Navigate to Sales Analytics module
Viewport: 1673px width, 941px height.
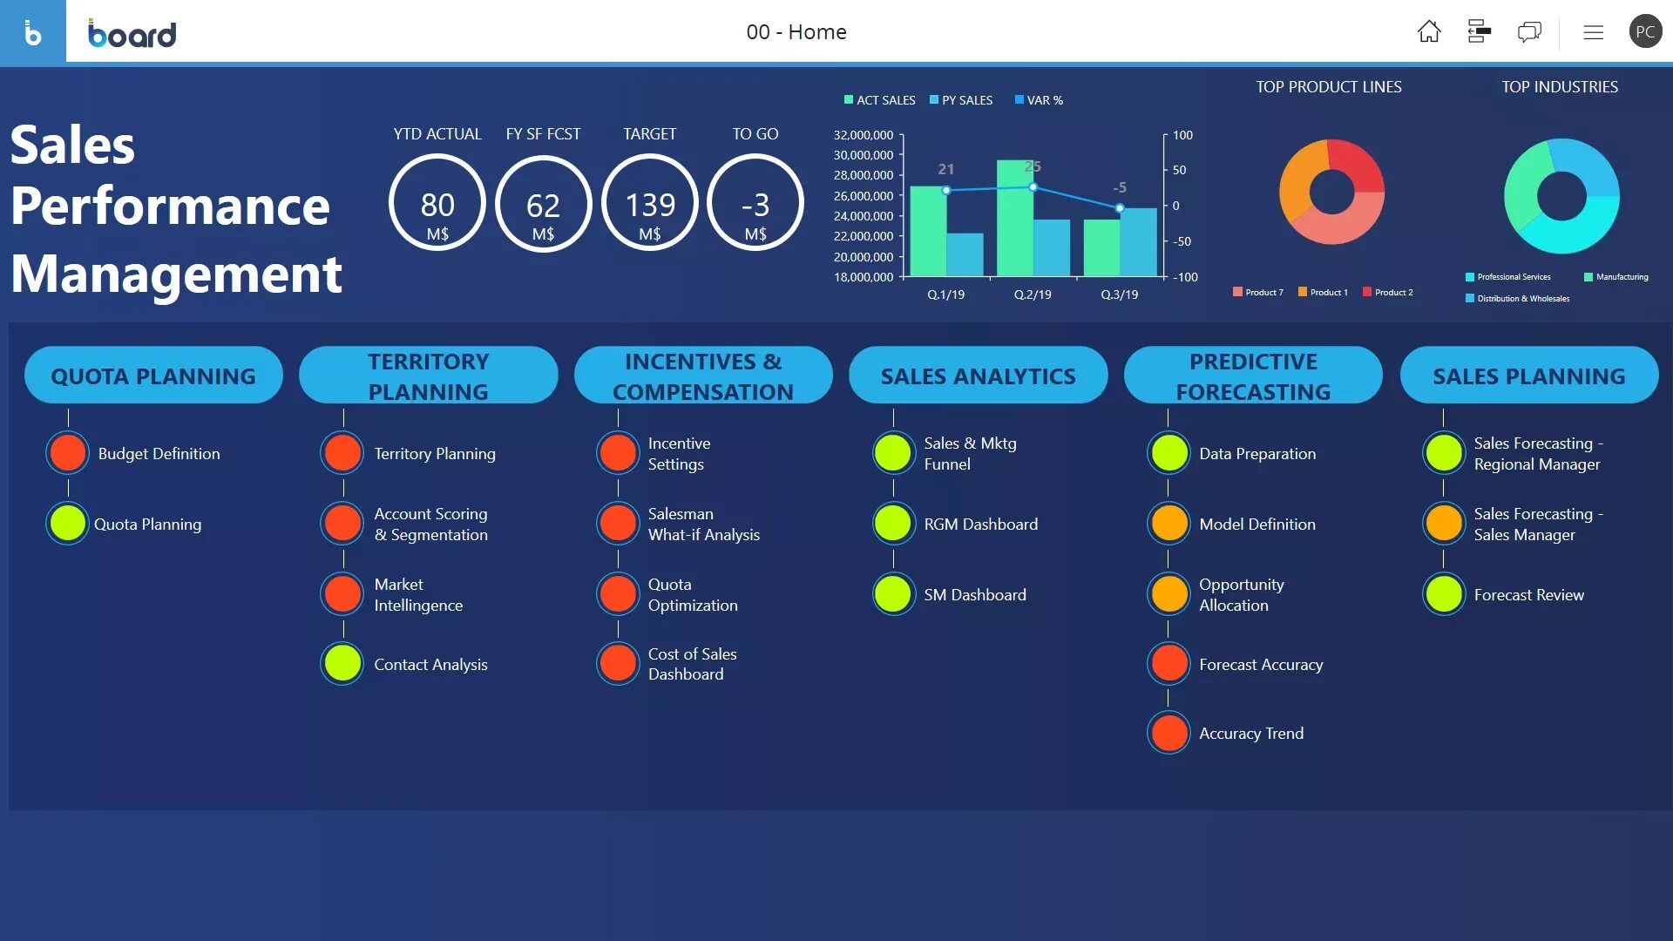[978, 376]
